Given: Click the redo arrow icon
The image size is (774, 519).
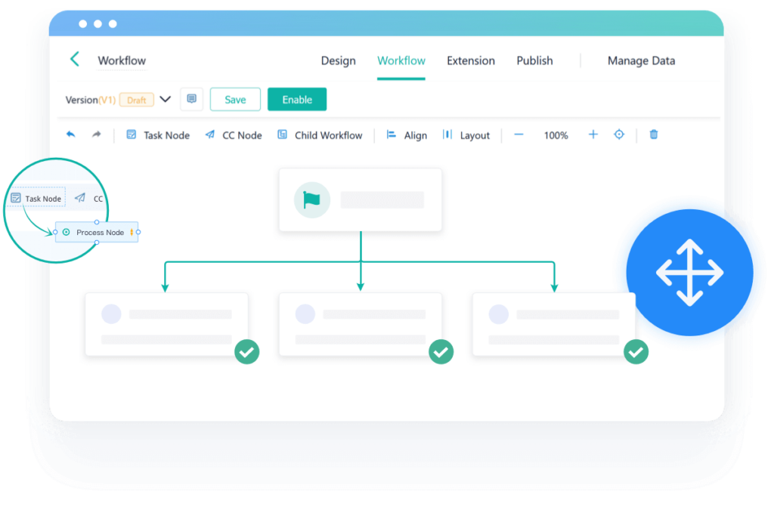Looking at the screenshot, I should [96, 134].
